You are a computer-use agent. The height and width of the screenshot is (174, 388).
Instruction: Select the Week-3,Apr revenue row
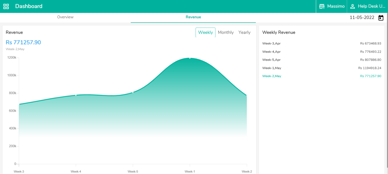click(x=322, y=44)
